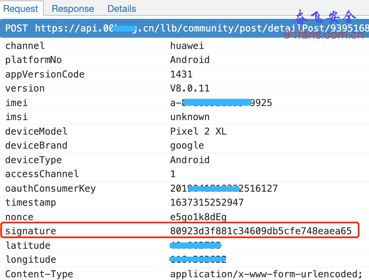
Task: Click the channel parameter name
Action: click(25, 46)
